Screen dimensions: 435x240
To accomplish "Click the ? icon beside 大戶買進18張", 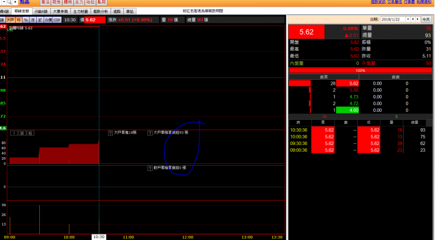I will [x=111, y=133].
